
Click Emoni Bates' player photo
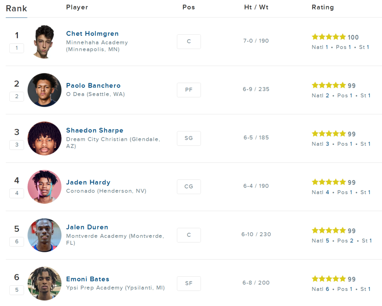click(x=45, y=283)
